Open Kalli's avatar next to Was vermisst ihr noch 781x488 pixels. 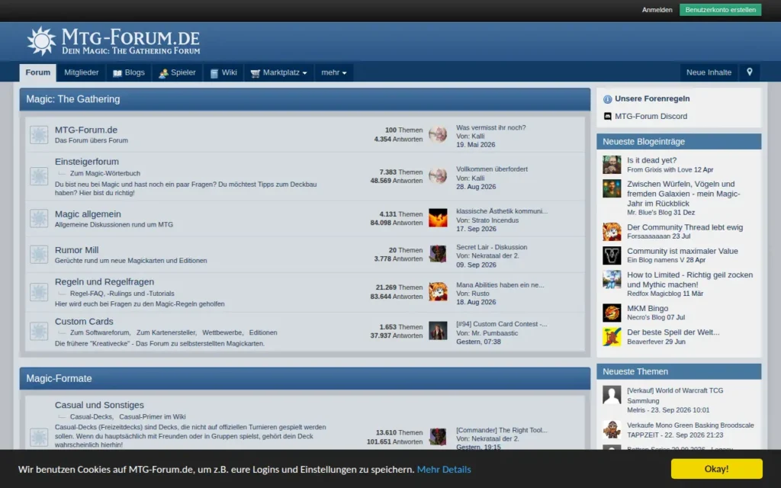tap(438, 134)
